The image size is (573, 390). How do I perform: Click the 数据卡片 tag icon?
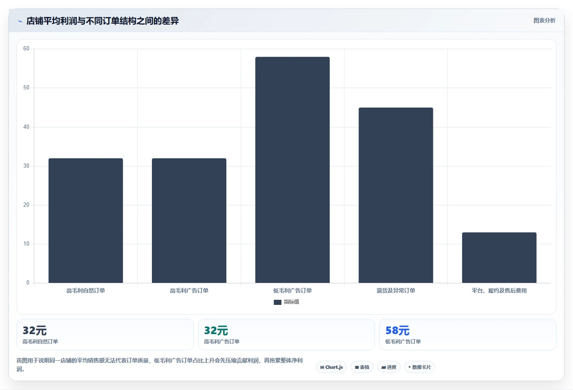click(x=409, y=367)
